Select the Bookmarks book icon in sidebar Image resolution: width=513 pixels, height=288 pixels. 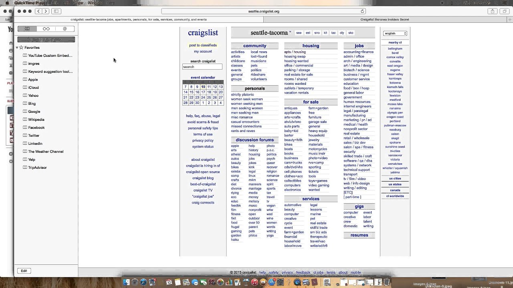tap(27, 29)
